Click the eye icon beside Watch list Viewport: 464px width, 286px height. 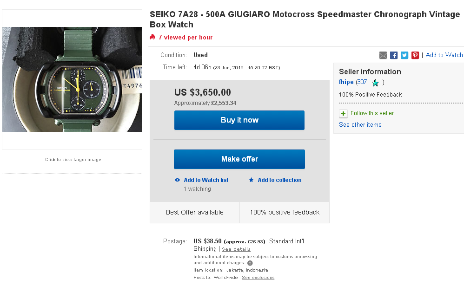pyautogui.click(x=177, y=180)
